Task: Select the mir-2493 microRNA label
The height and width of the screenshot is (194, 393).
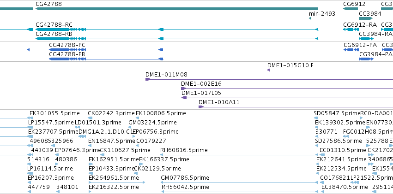Action: coord(322,13)
